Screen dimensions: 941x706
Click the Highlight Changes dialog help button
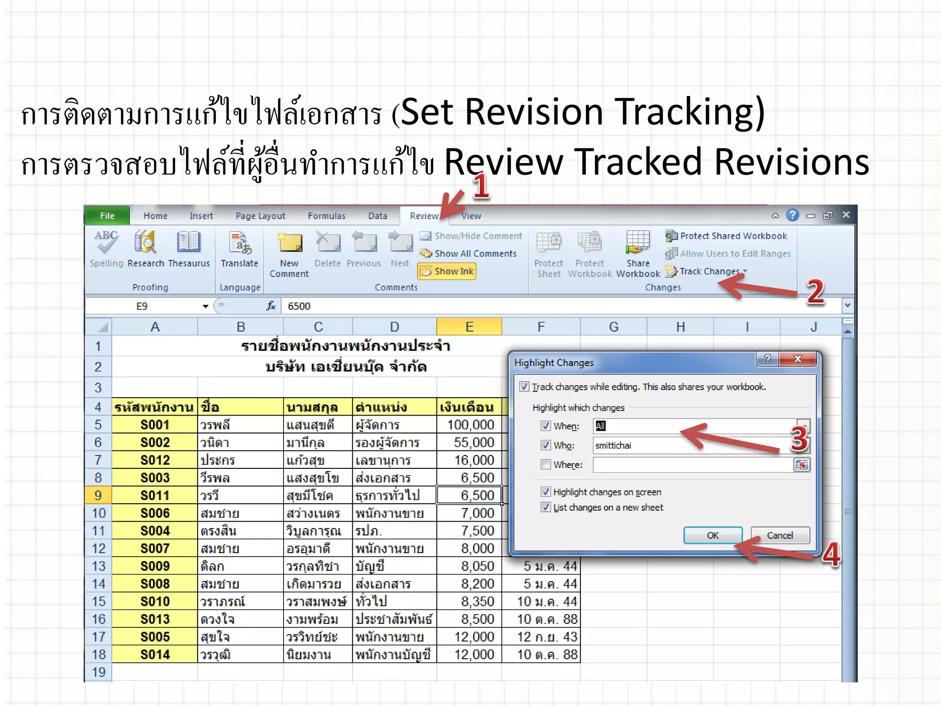tap(767, 359)
